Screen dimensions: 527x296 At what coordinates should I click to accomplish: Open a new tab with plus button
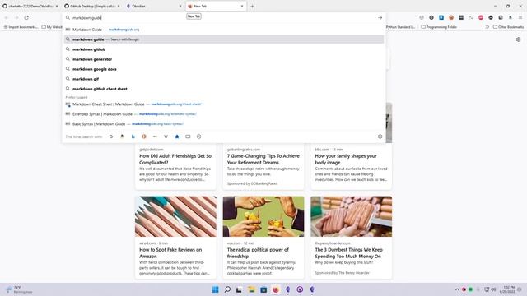(x=252, y=6)
